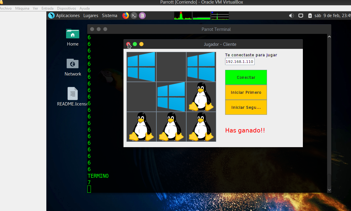Open VirtualBox Archivo menu

point(6,8)
